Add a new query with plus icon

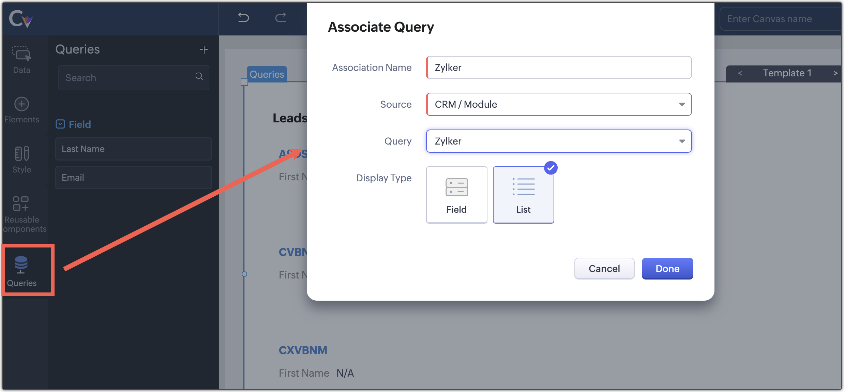tap(204, 50)
